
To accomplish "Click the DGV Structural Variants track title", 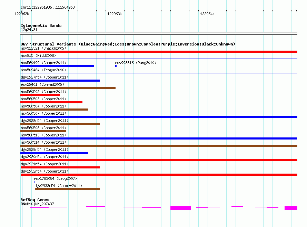I will 128,44.
